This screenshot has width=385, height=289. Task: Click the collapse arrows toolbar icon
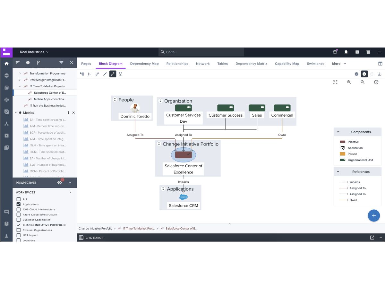point(105,74)
